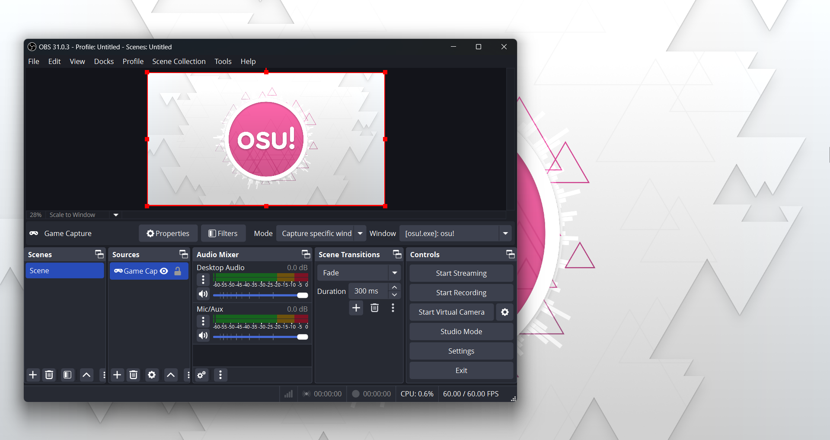The width and height of the screenshot is (830, 440).
Task: Mute Mic/Aux audio
Action: (x=203, y=335)
